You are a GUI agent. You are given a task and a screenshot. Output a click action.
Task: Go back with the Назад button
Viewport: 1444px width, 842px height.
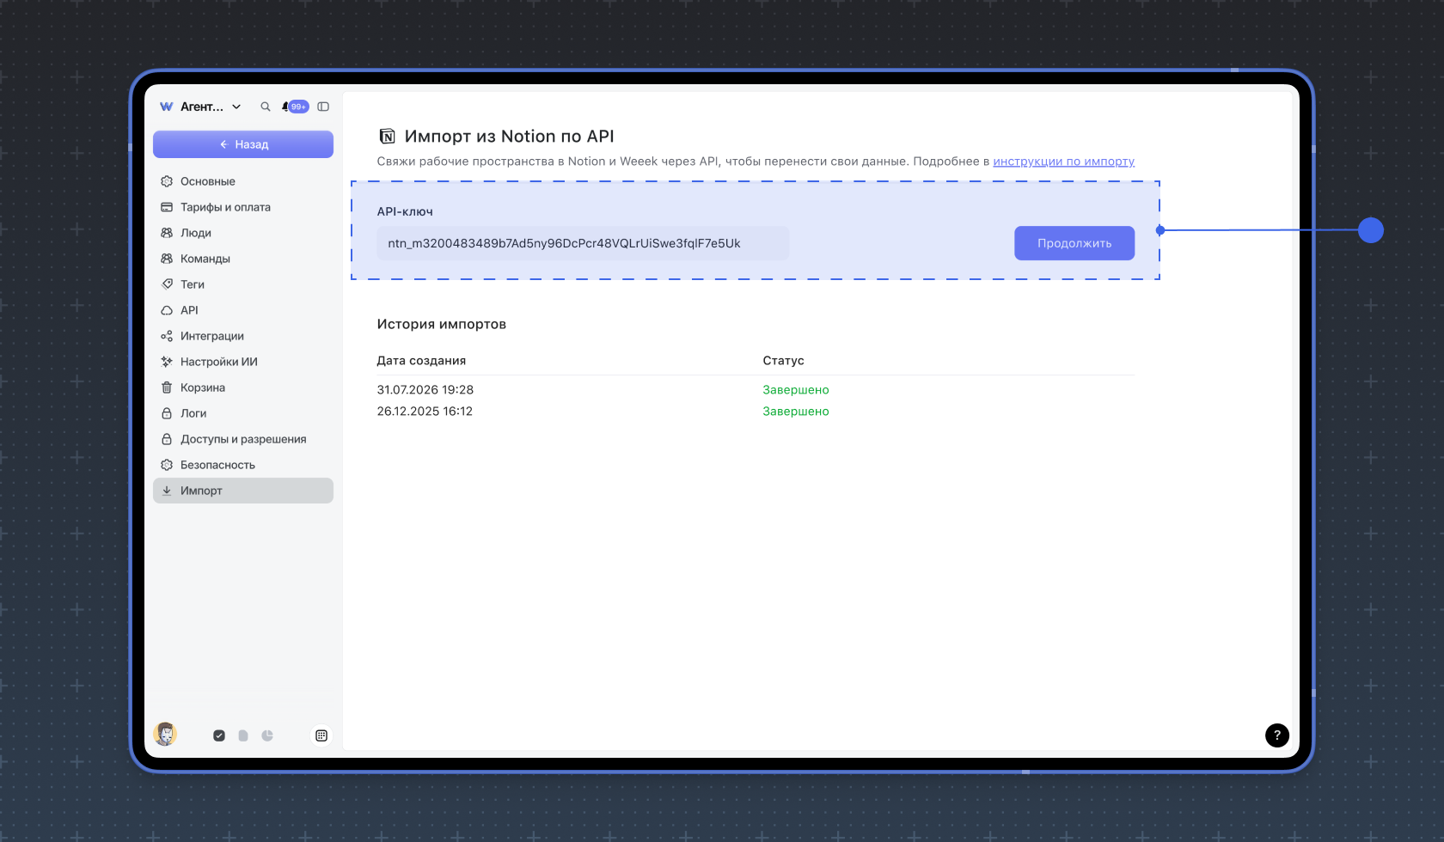tap(243, 144)
